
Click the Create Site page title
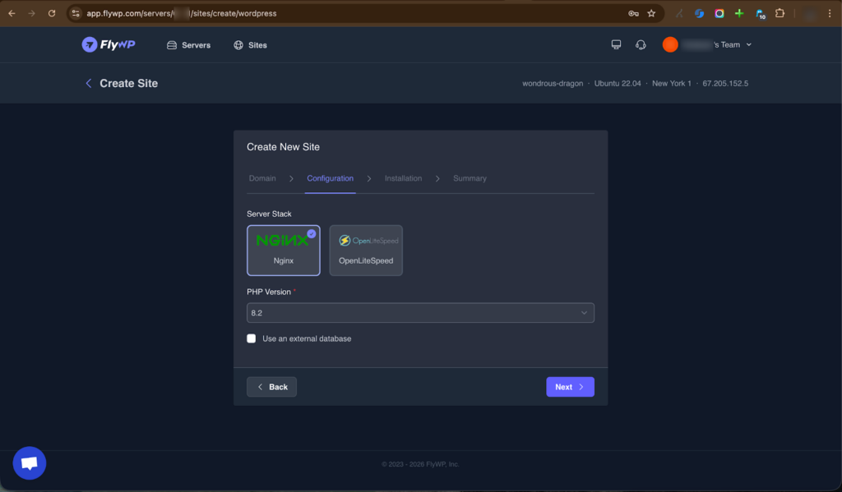coord(129,83)
